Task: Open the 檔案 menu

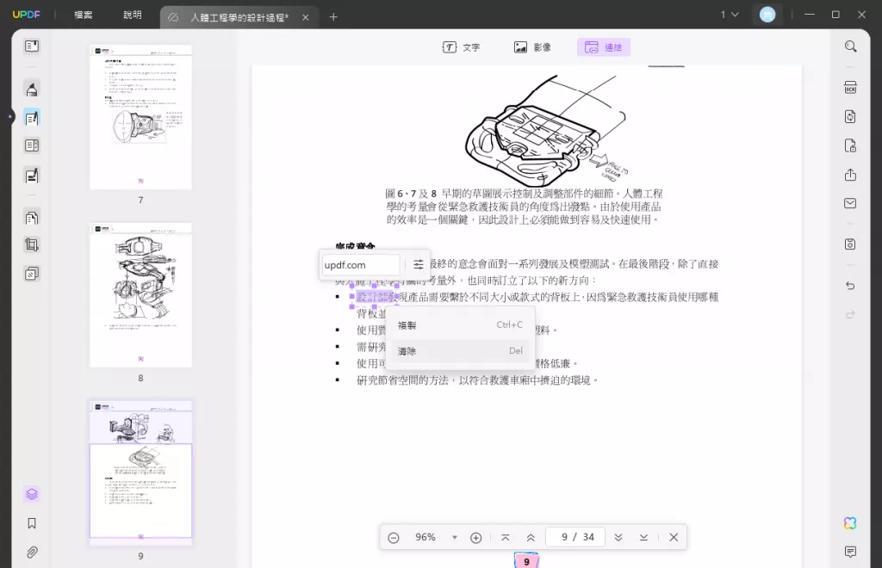Action: [x=84, y=15]
